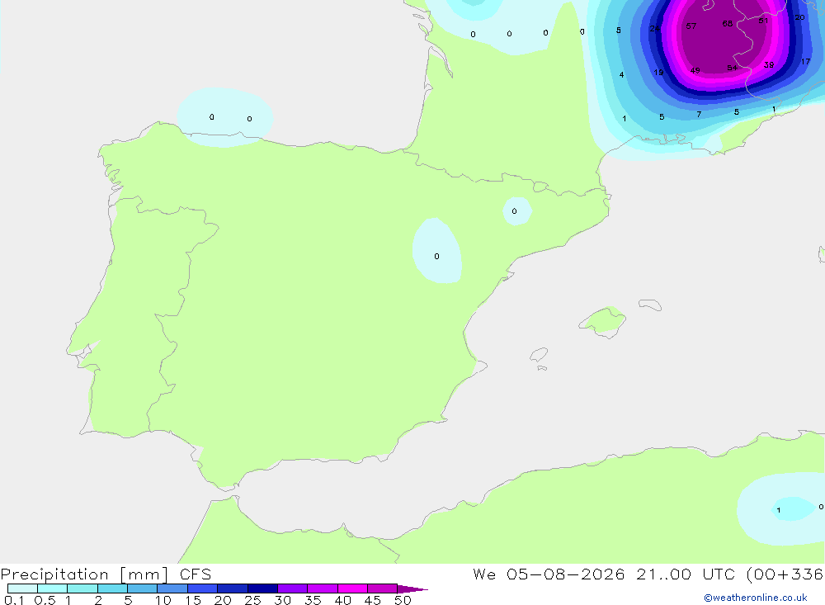The height and width of the screenshot is (605, 825).
Task: Click the '30' legend scale label
Action: [x=282, y=600]
